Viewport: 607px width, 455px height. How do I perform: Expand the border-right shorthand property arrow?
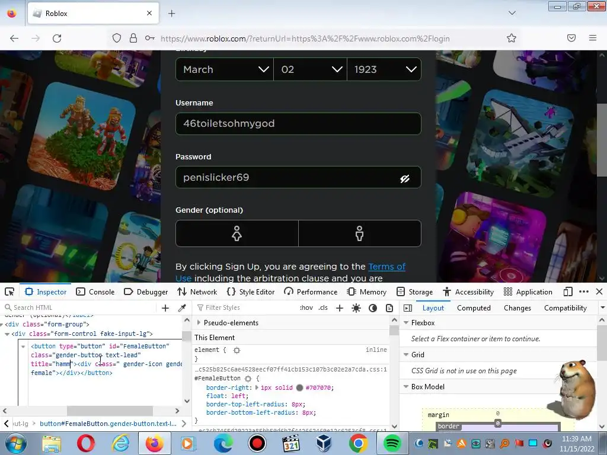257,387
